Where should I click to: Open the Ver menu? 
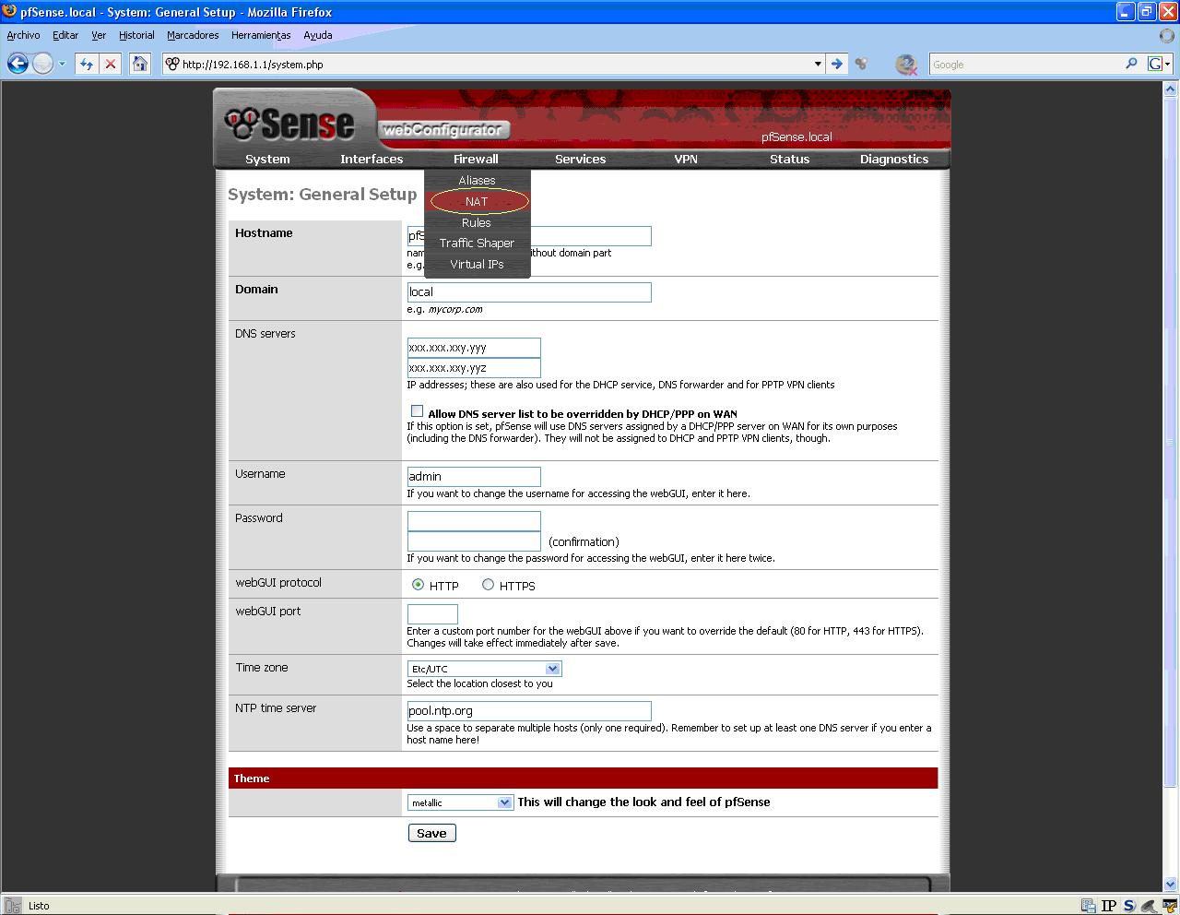99,35
